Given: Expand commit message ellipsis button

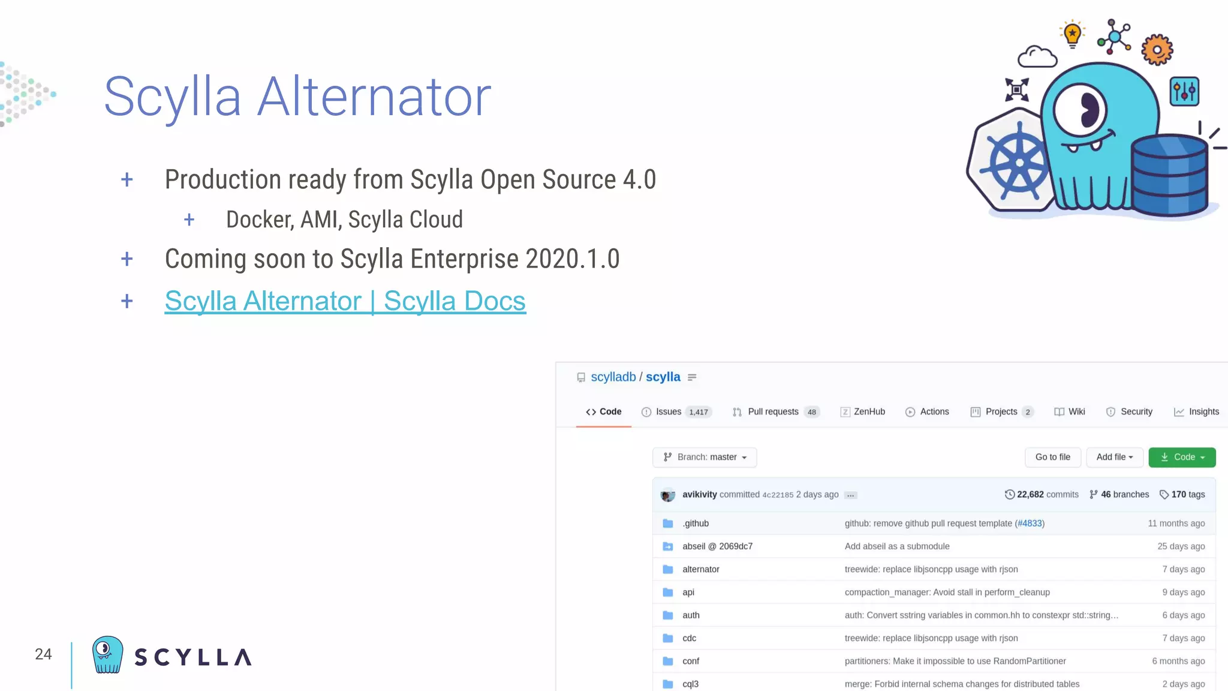Looking at the screenshot, I should click(851, 495).
